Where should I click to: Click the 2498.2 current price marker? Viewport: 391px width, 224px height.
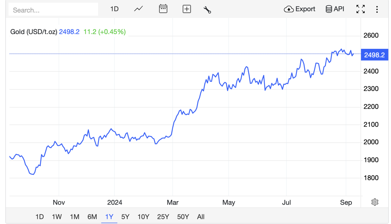(374, 55)
